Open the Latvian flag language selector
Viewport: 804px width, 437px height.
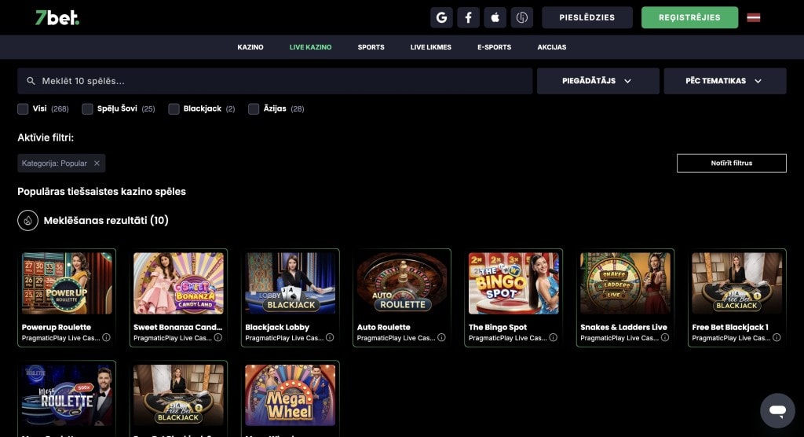point(753,17)
